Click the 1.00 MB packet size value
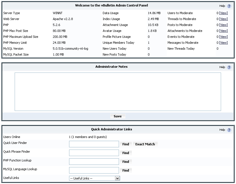The image size is (236, 184). pyautogui.click(x=58, y=54)
